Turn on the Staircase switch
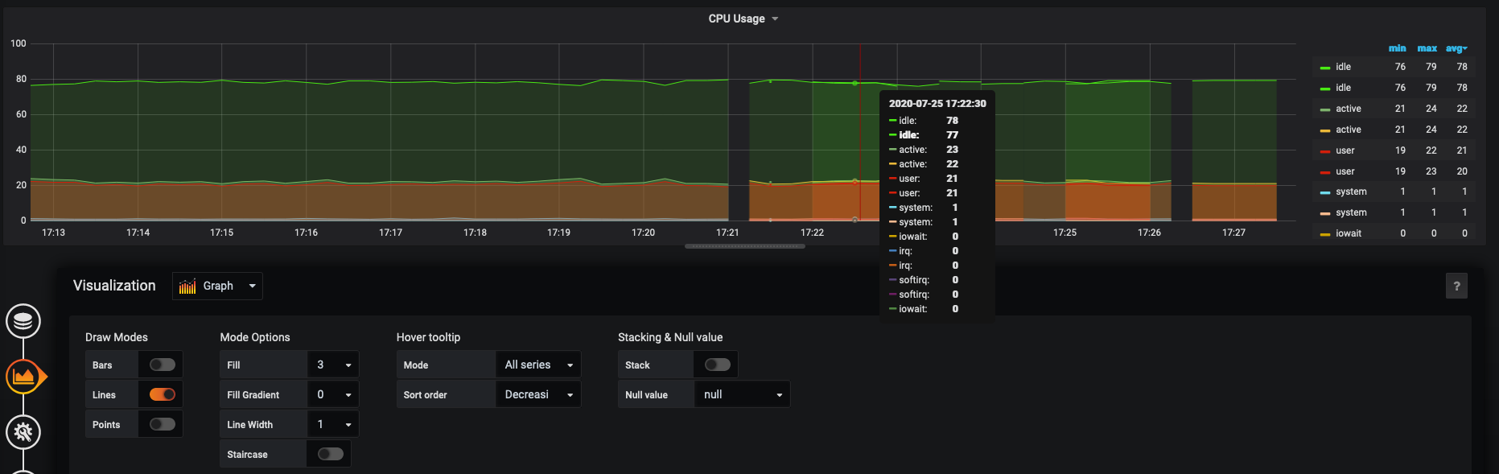 tap(330, 454)
